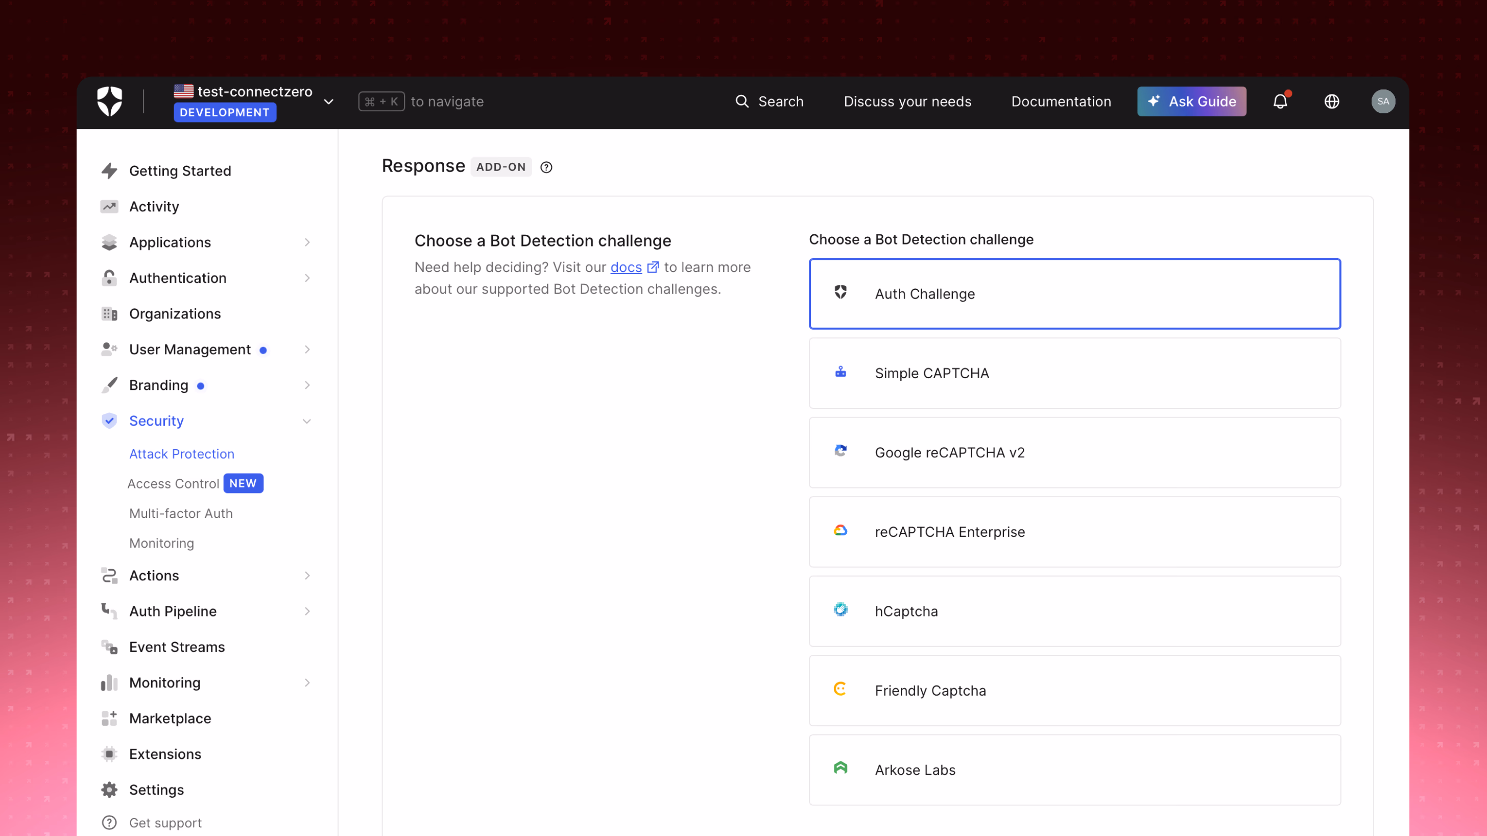
Task: Click the Branding brush icon
Action: [x=109, y=385]
